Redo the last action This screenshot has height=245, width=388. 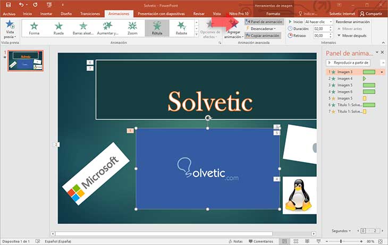pos(35,5)
